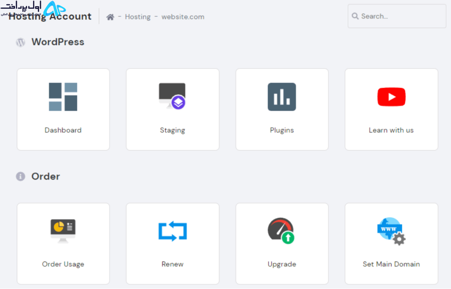Image resolution: width=451 pixels, height=289 pixels.
Task: Click the Renew arrows icon
Action: point(173,231)
